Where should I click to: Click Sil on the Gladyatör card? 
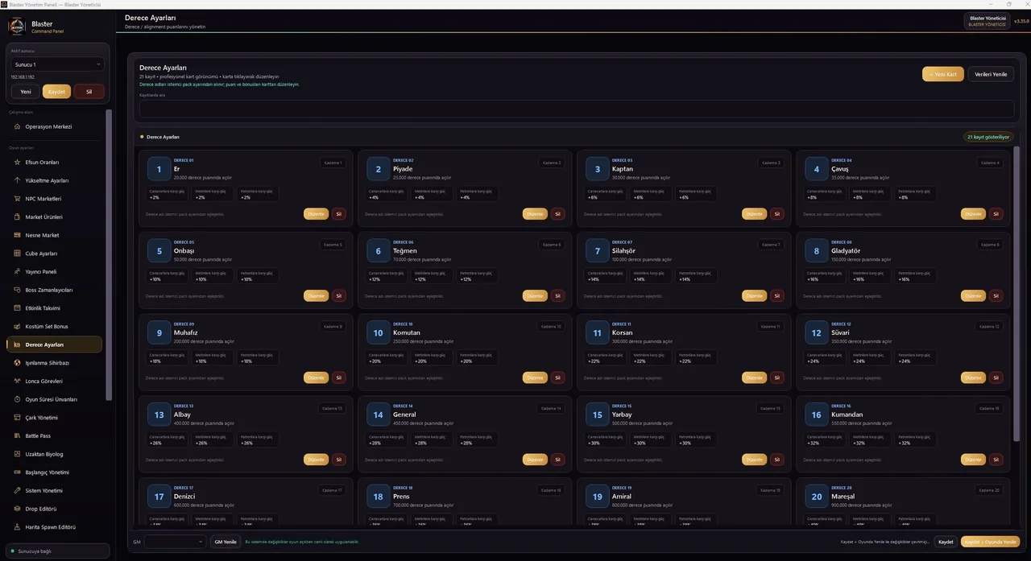996,296
